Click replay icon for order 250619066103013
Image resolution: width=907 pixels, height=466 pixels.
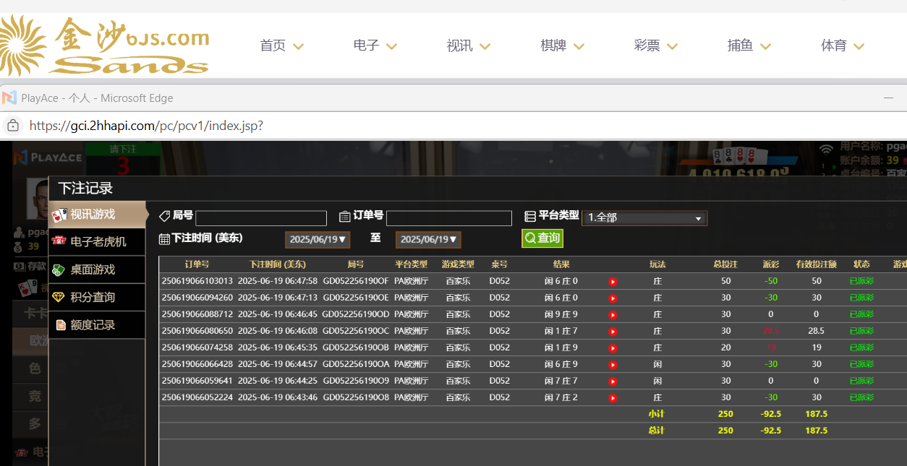(x=613, y=282)
